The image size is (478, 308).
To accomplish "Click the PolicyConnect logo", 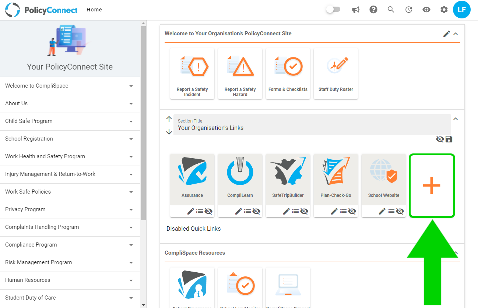I will tap(41, 10).
